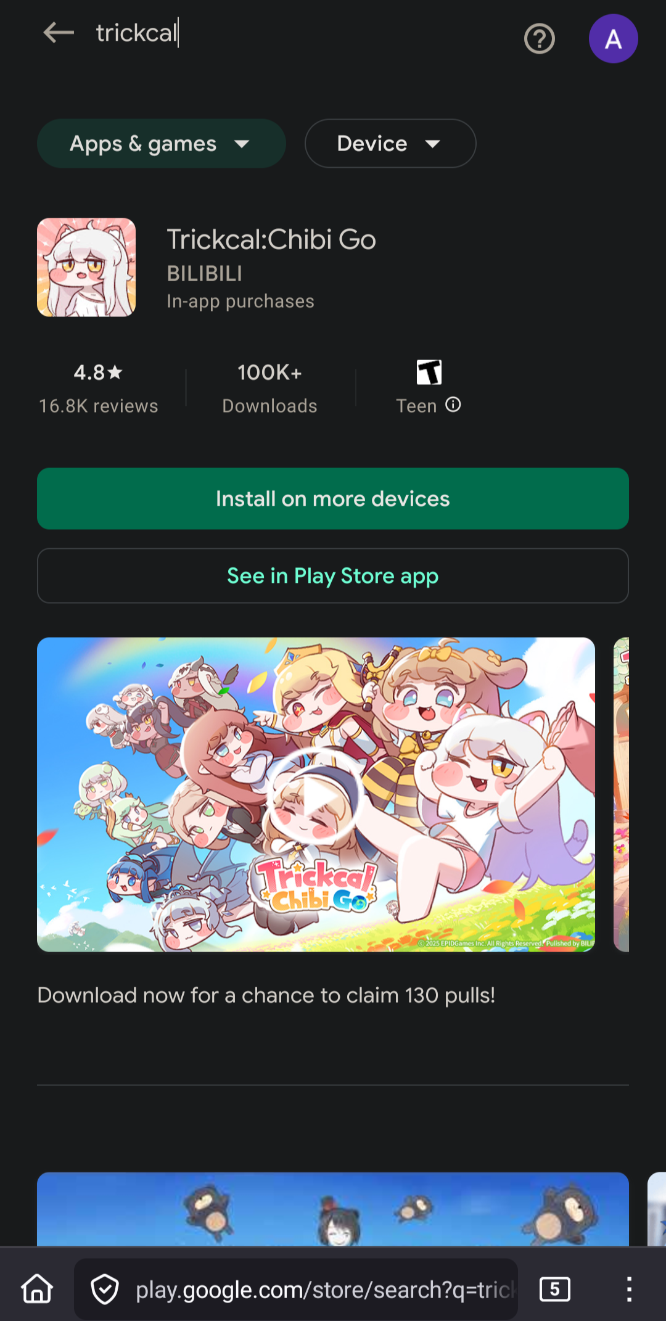Tap the Teen rating info icon
Image resolution: width=666 pixels, height=1321 pixels.
point(453,405)
